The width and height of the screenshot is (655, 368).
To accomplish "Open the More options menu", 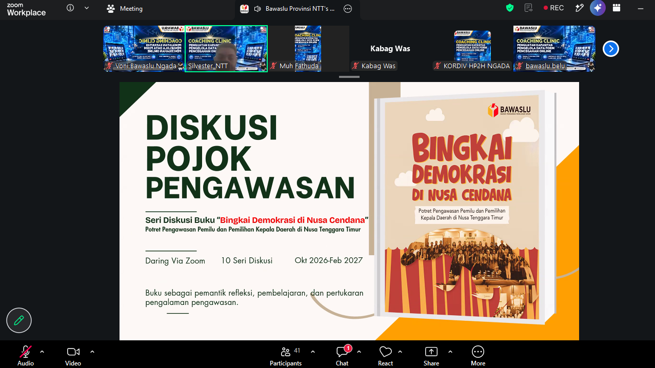I will click(x=478, y=355).
